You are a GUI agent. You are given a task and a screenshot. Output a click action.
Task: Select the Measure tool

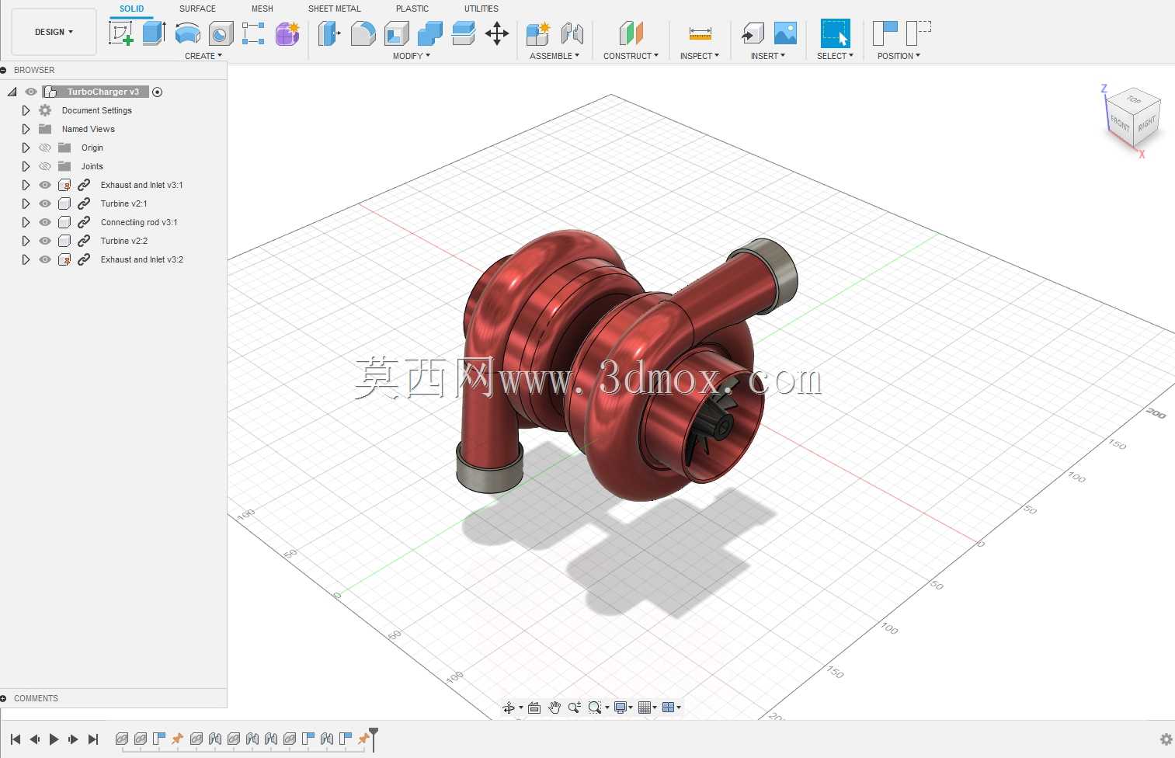pos(700,33)
